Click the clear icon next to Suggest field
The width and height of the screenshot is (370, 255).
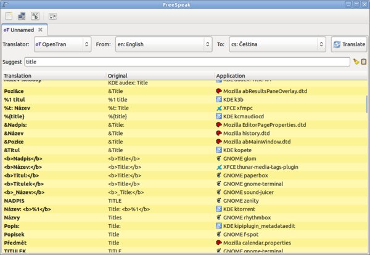(356, 62)
